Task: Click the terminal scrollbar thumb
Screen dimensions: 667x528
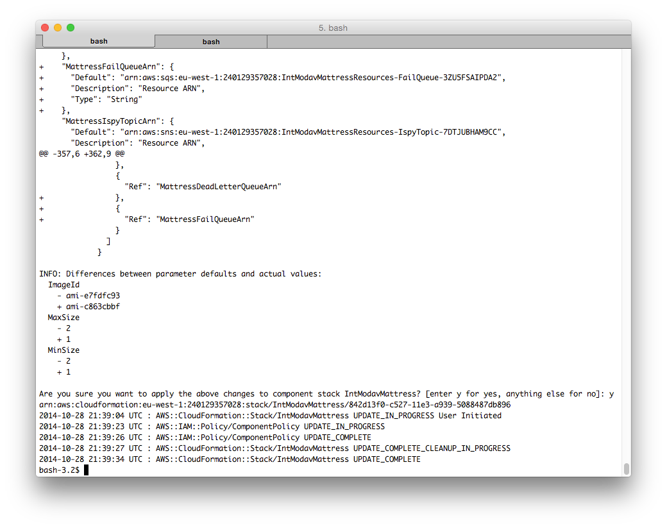Action: click(626, 468)
